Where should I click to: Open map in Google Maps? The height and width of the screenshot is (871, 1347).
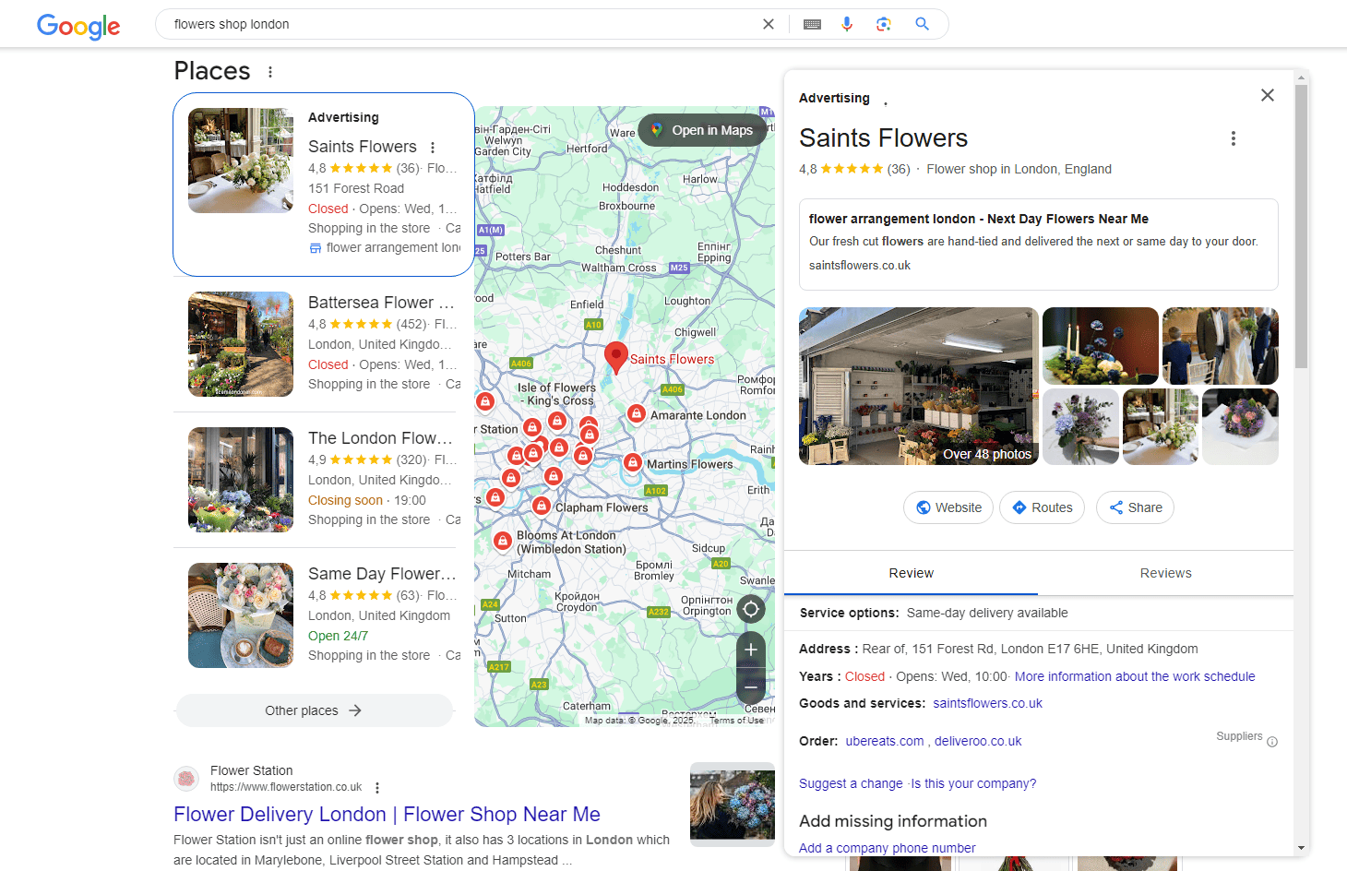point(702,130)
